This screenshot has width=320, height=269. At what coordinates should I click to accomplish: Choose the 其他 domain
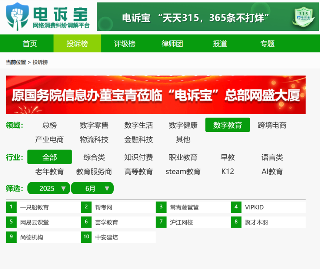pos(183,139)
